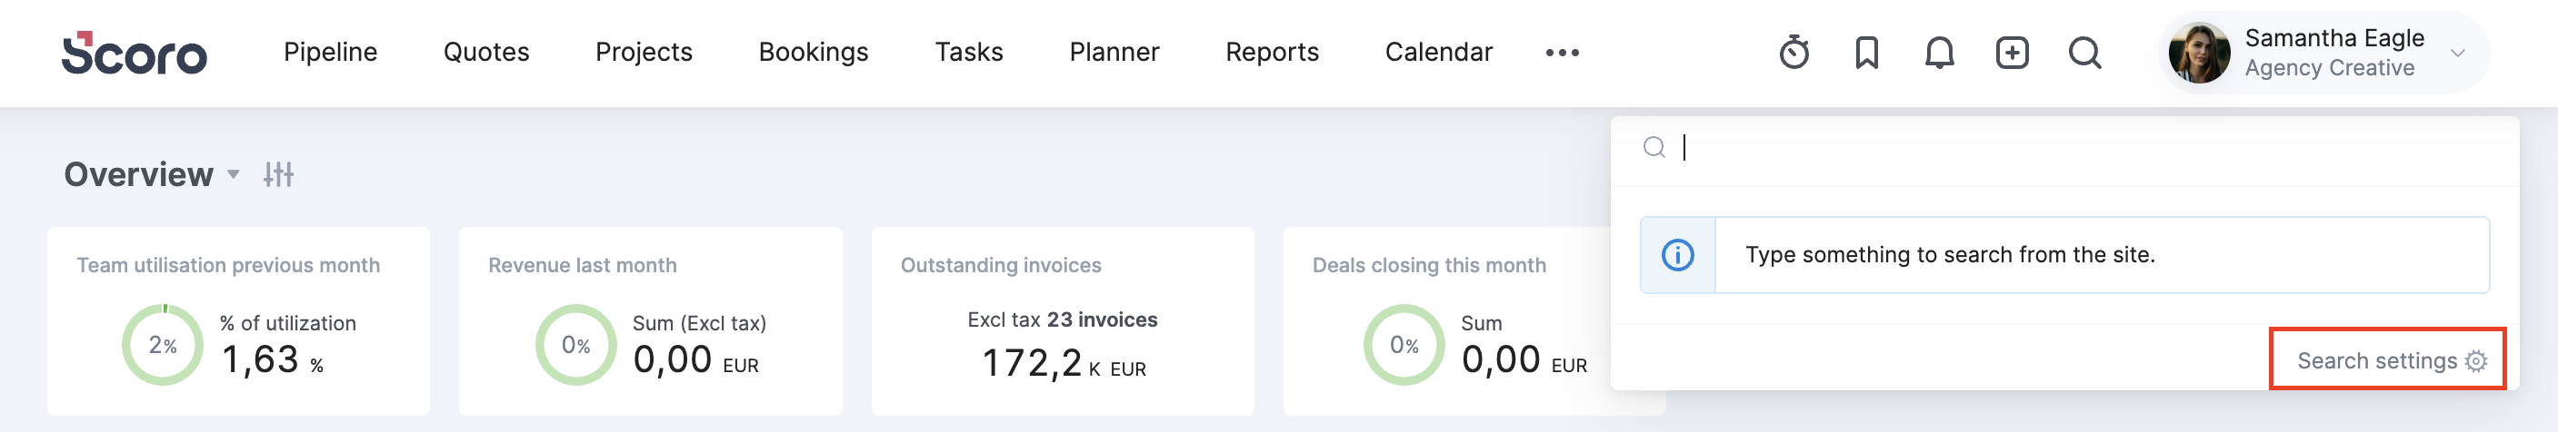2558x432 pixels.
Task: Click the team utilisation 2% progress ring
Action: tap(162, 345)
